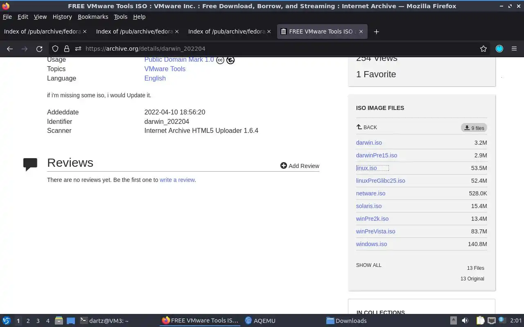Click SHOW ALL files

tap(369, 265)
